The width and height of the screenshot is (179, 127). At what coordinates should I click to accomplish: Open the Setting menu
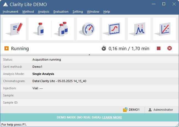[78, 12]
